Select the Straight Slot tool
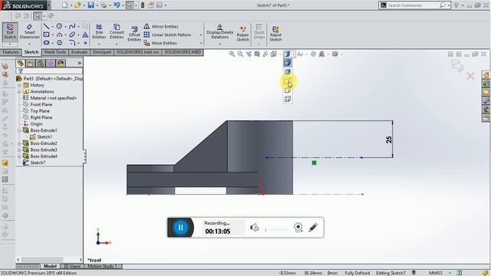Image resolution: width=491 pixels, height=276 pixels. click(46, 43)
